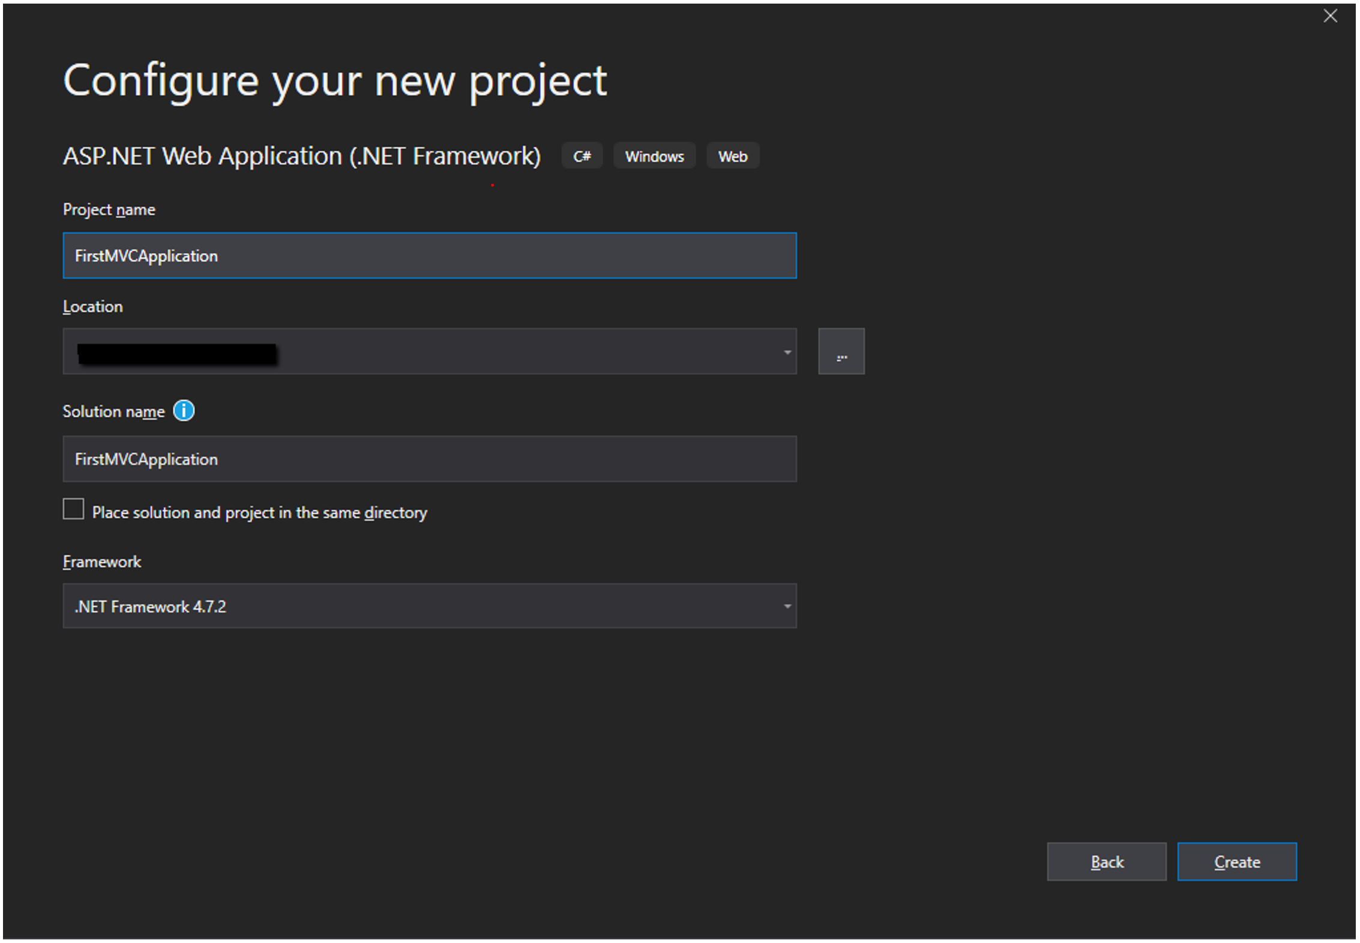
Task: Click the ASP.NET Web Application template heading
Action: [302, 157]
